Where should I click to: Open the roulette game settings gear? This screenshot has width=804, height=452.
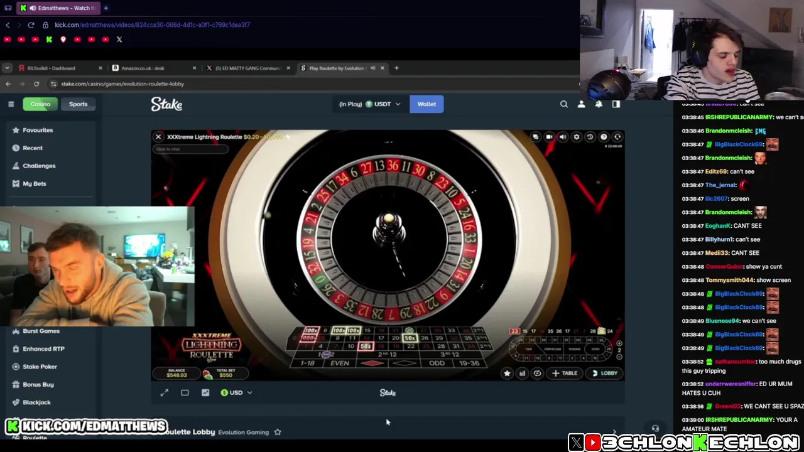click(577, 137)
